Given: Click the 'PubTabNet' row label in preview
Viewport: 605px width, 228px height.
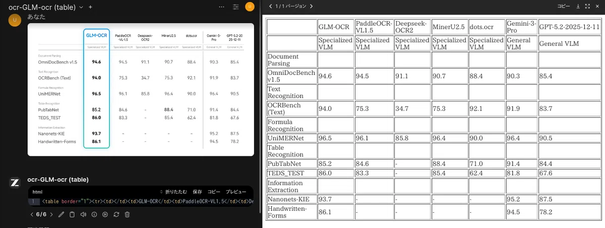Looking at the screenshot, I should coord(291,164).
